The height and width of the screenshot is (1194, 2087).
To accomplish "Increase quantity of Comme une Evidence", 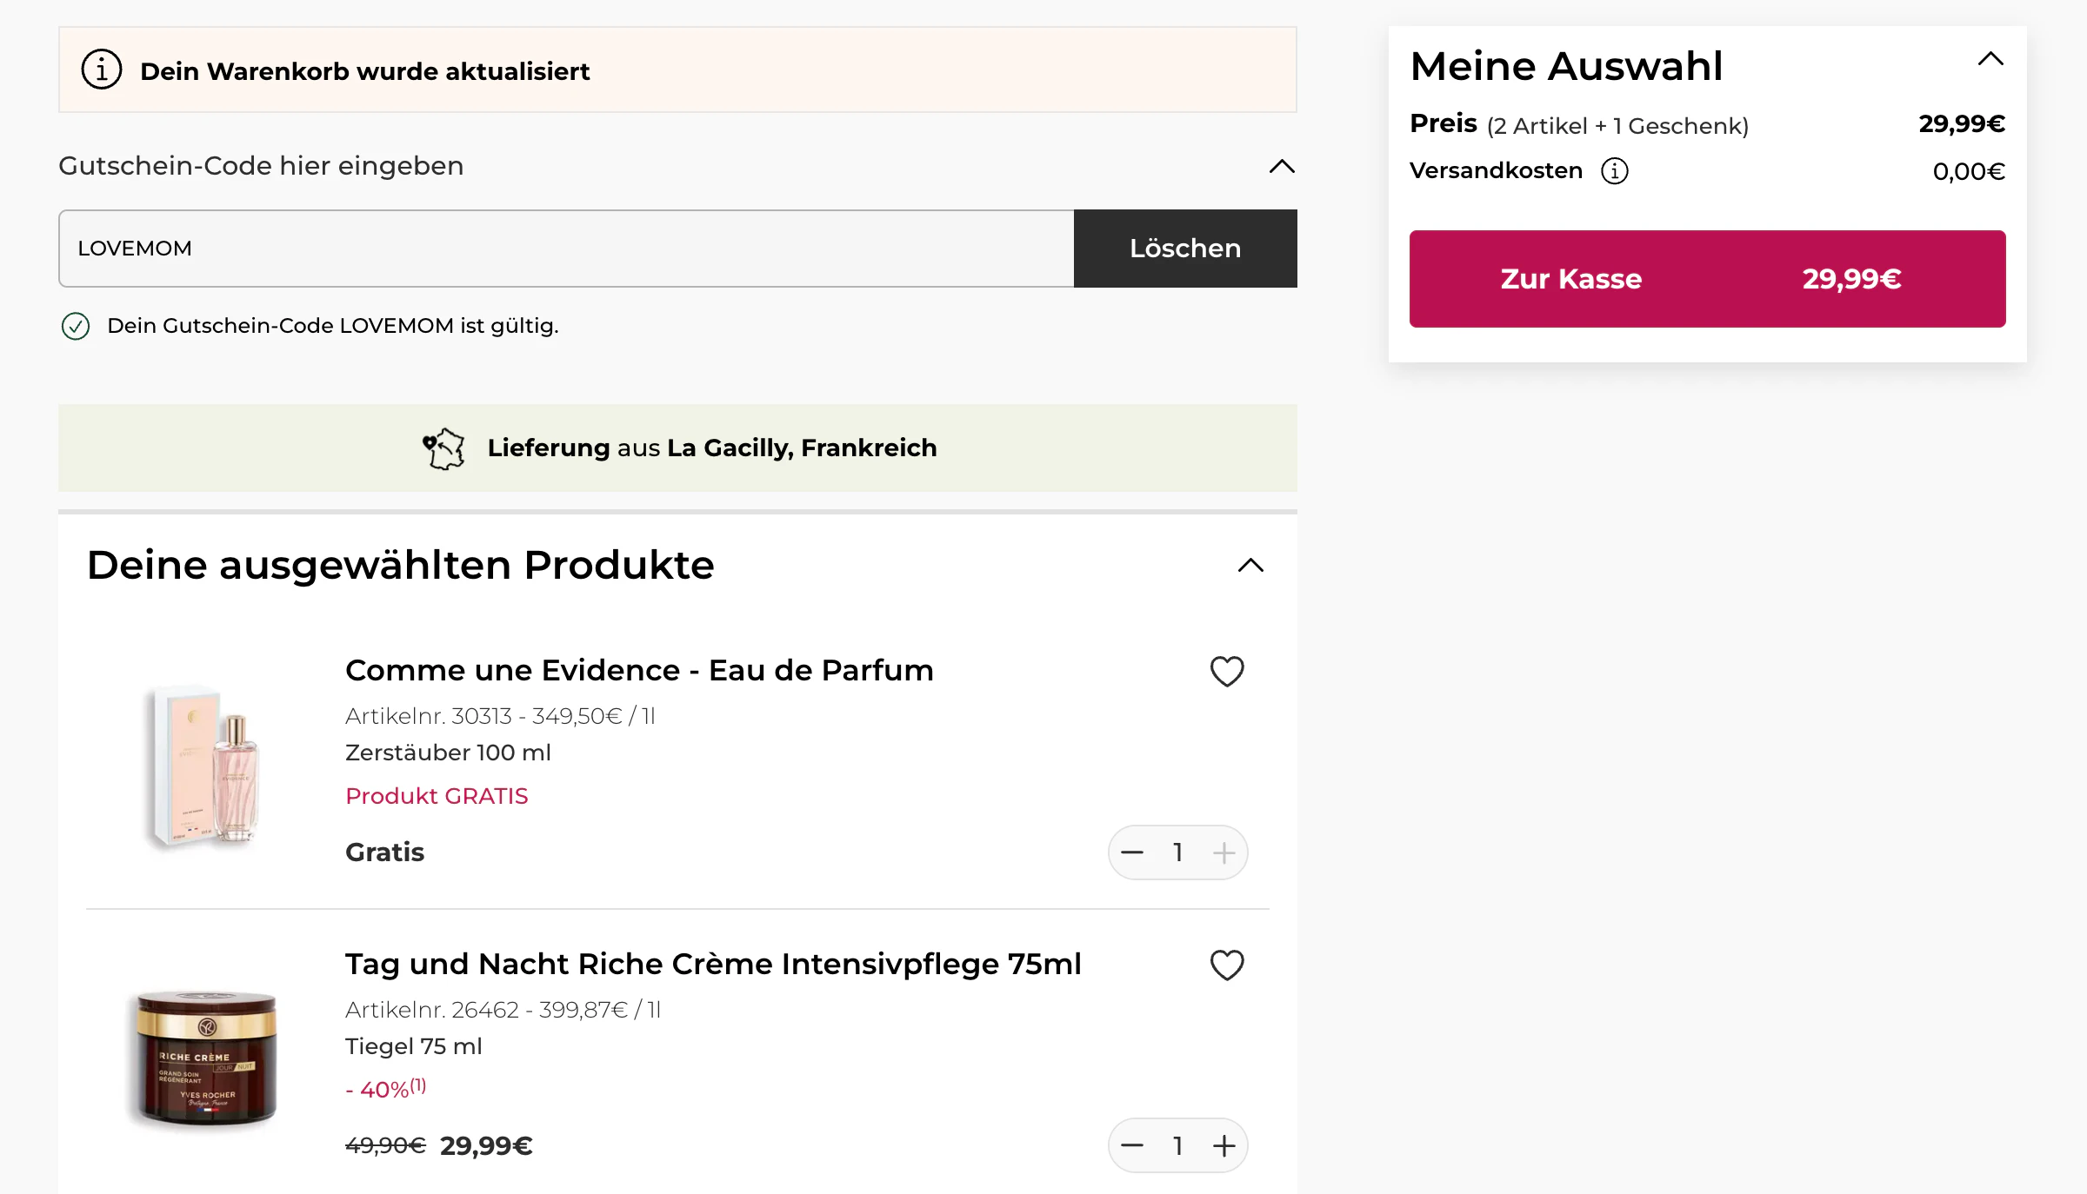I will point(1224,852).
